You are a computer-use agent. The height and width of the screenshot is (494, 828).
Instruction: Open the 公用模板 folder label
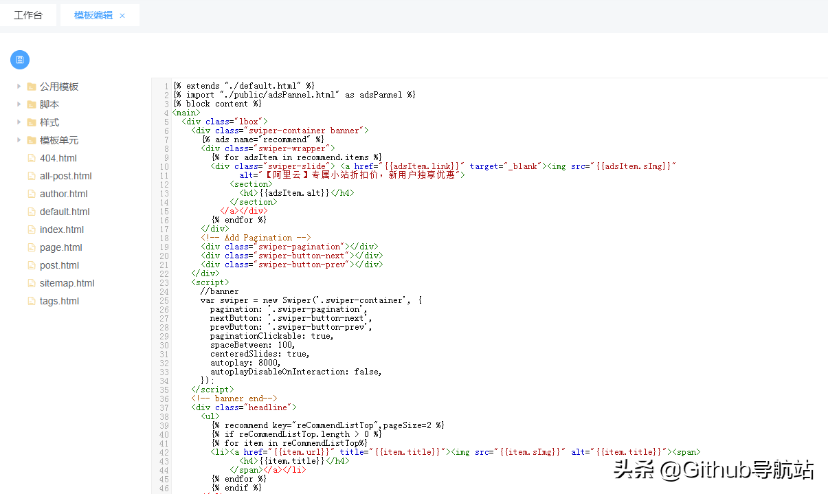[59, 87]
